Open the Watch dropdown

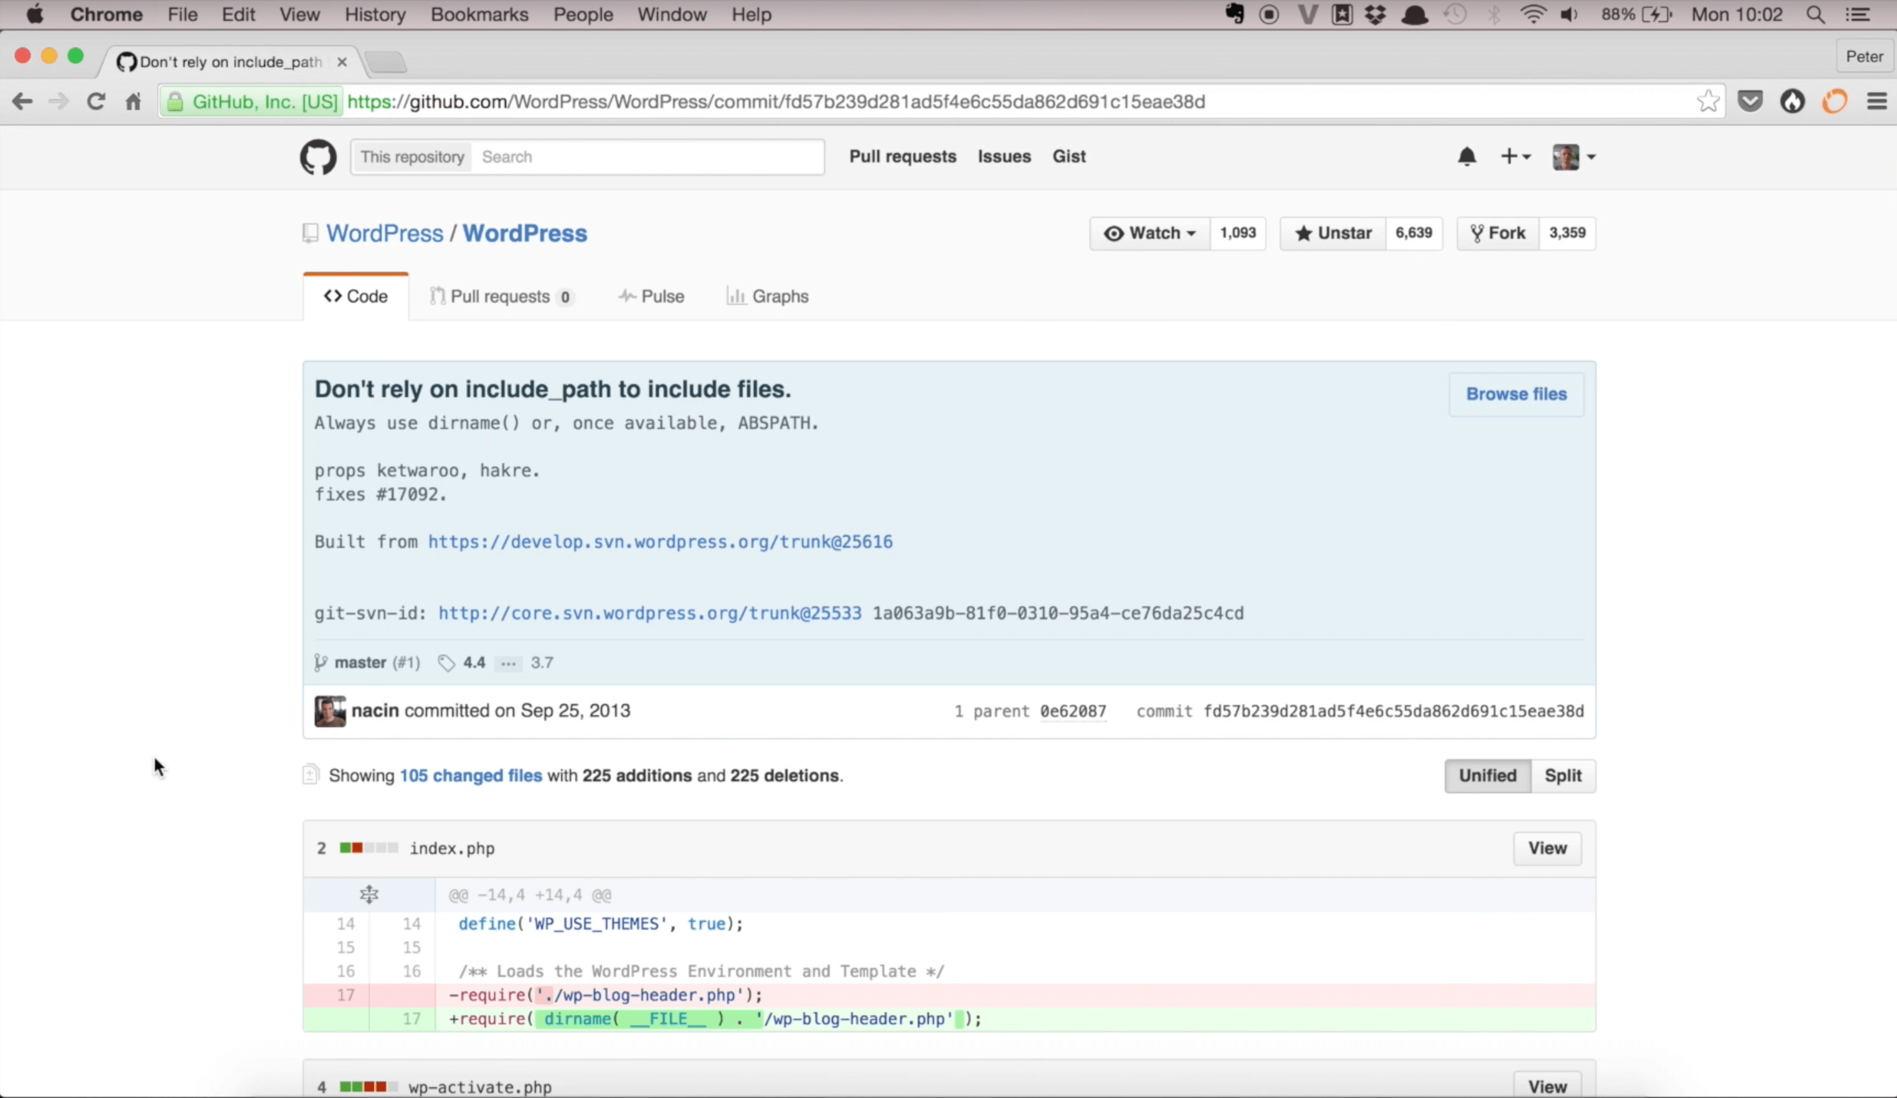[1149, 233]
